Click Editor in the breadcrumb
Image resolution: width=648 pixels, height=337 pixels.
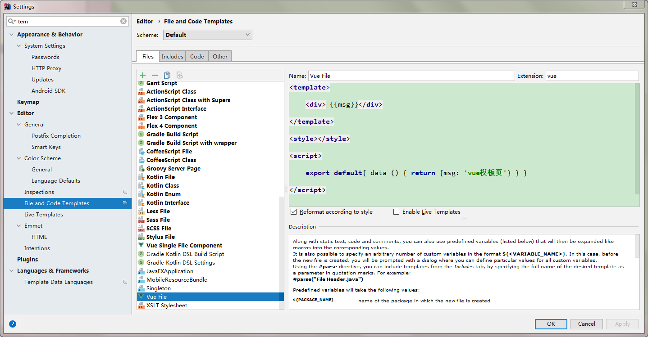[x=145, y=21]
